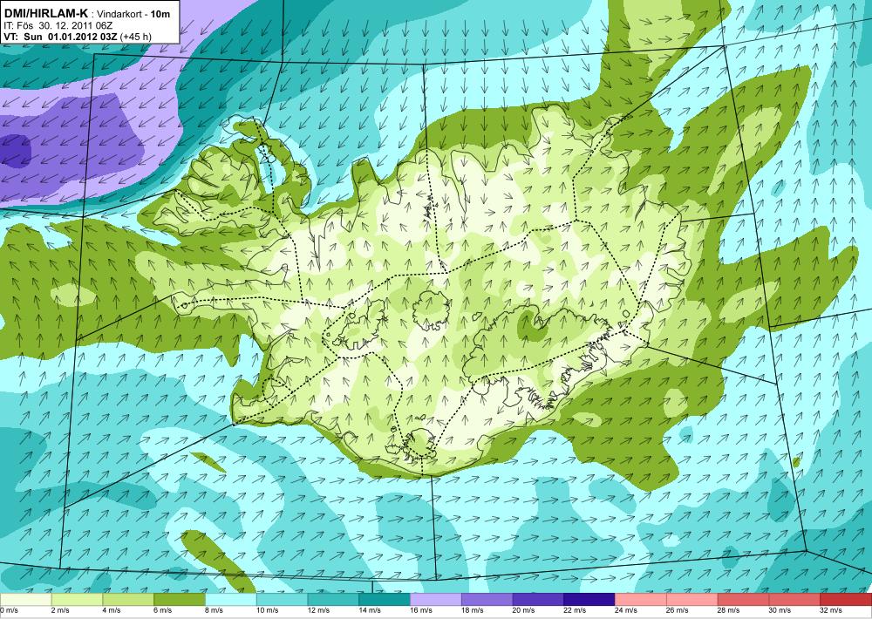Pick the violet 20–22 m/s legend swatch
This screenshot has height=619, width=872.
click(538, 600)
